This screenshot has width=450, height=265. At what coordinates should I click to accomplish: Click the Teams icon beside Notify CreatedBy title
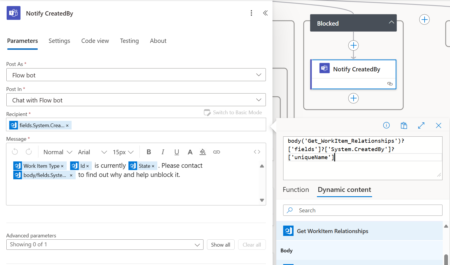14,13
